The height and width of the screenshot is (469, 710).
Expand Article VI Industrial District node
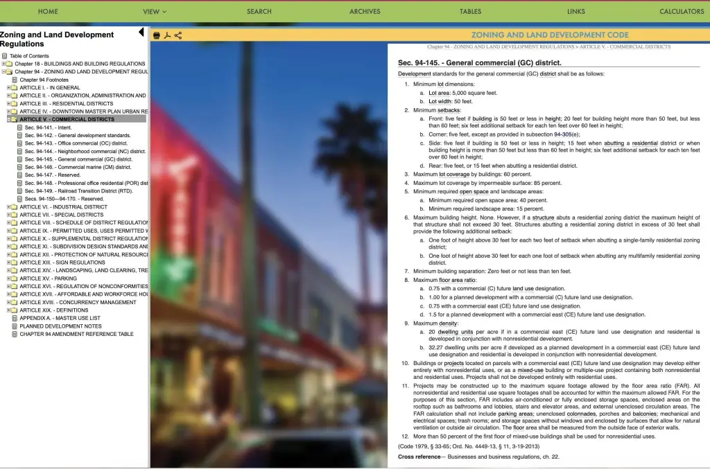[x=8, y=207]
